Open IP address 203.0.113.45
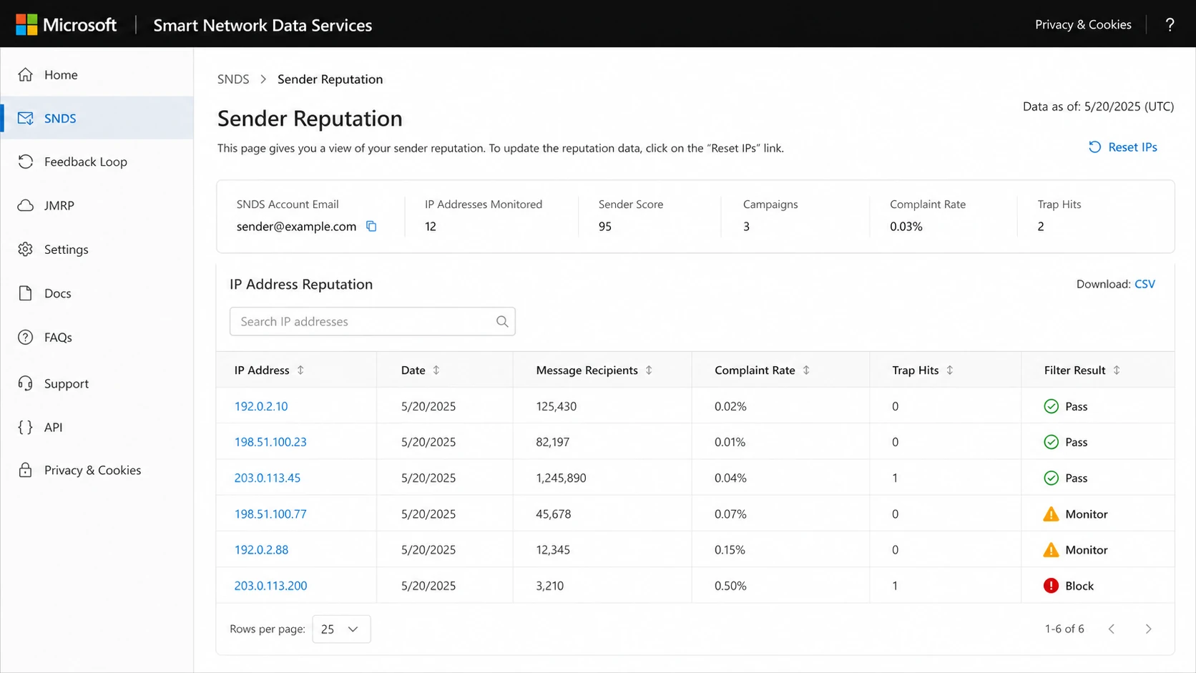The image size is (1196, 673). point(268,478)
